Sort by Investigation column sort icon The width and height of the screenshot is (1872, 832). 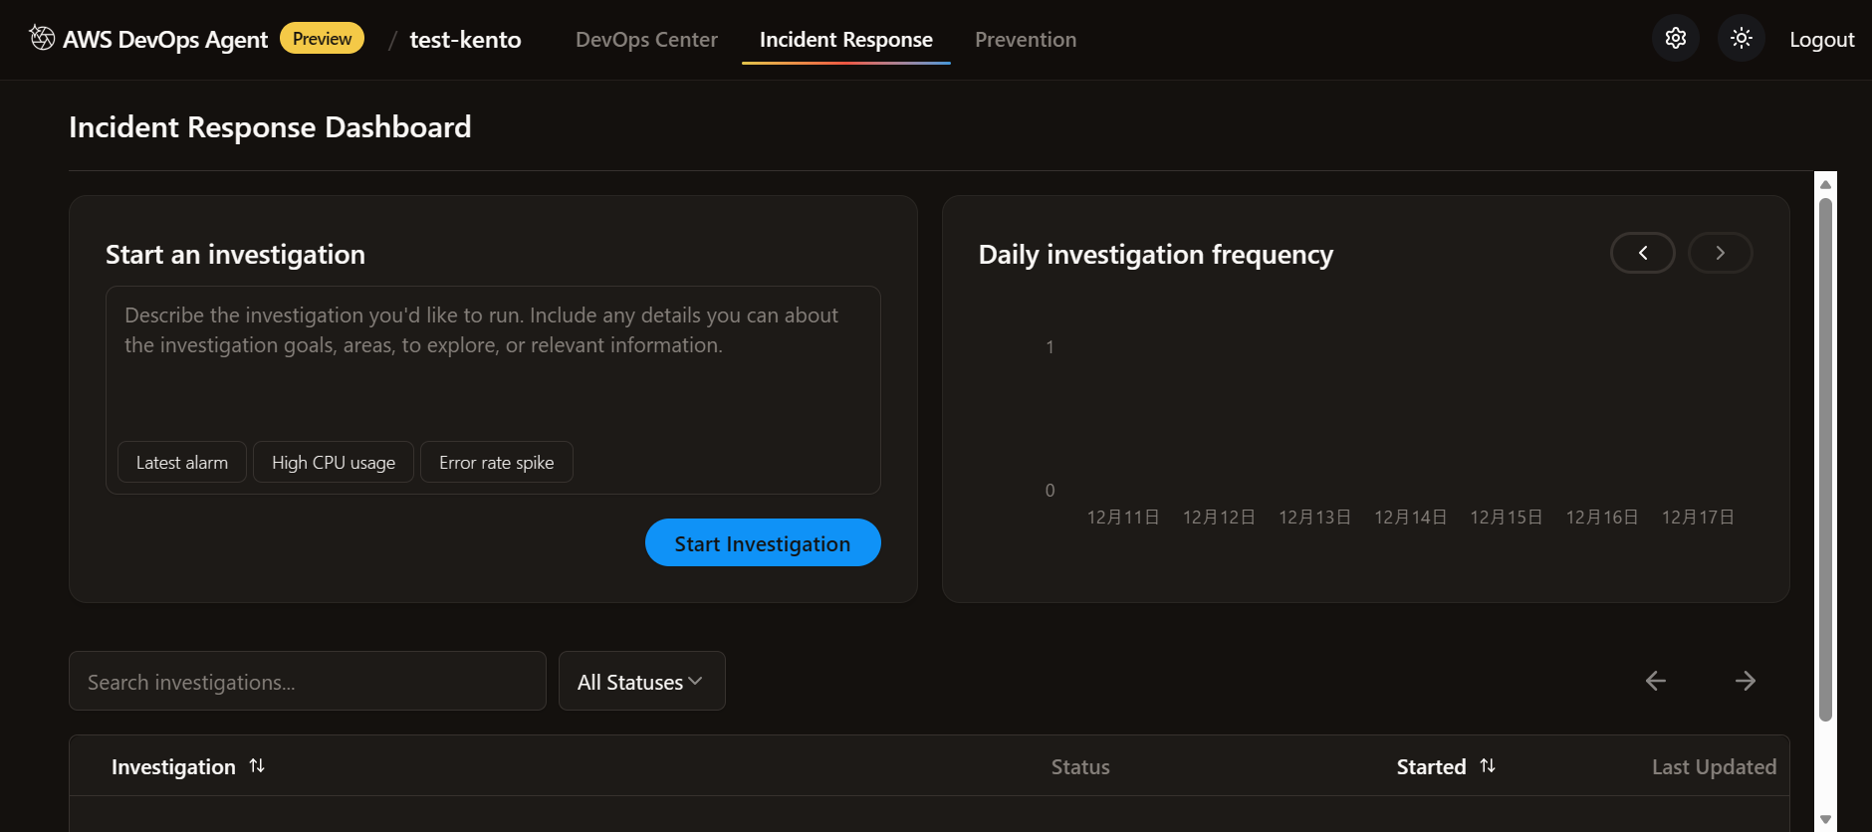coord(257,765)
